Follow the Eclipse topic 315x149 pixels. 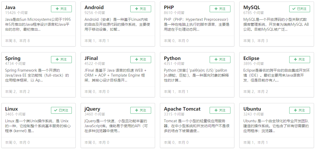(300, 59)
